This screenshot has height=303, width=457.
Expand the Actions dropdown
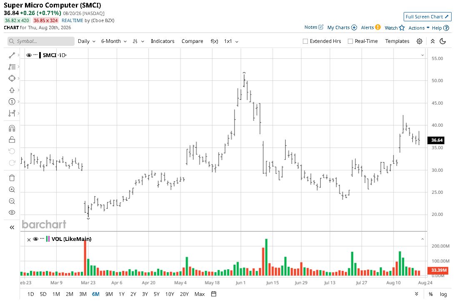click(x=419, y=28)
